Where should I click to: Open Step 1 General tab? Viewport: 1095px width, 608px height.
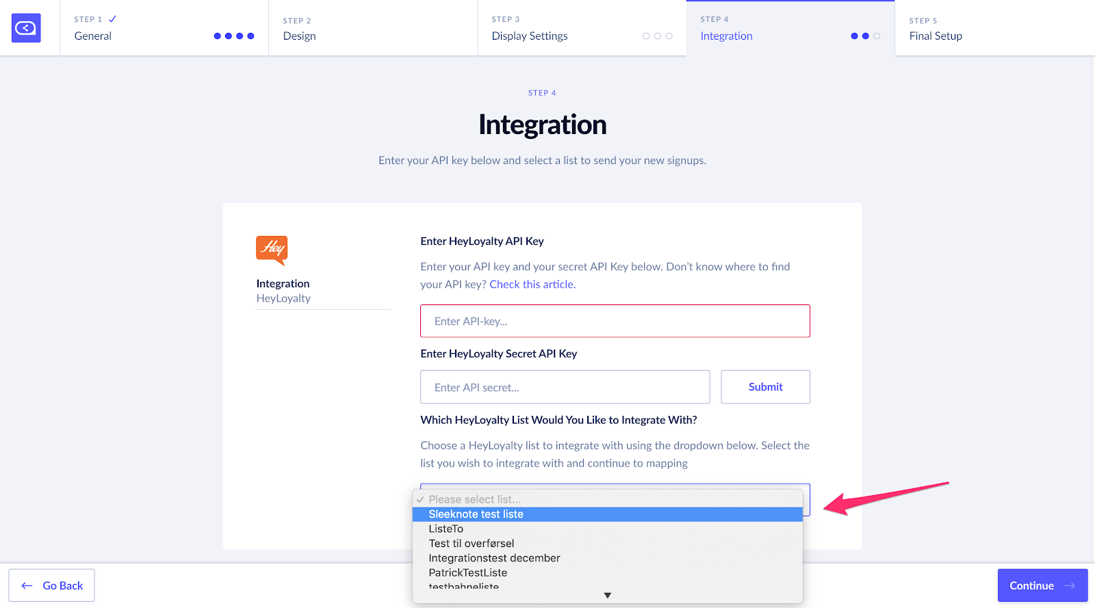(164, 28)
